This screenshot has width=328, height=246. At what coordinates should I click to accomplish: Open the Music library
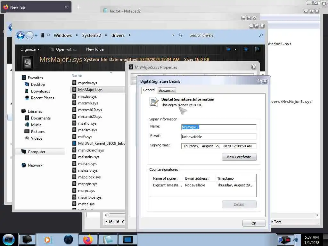[36, 125]
